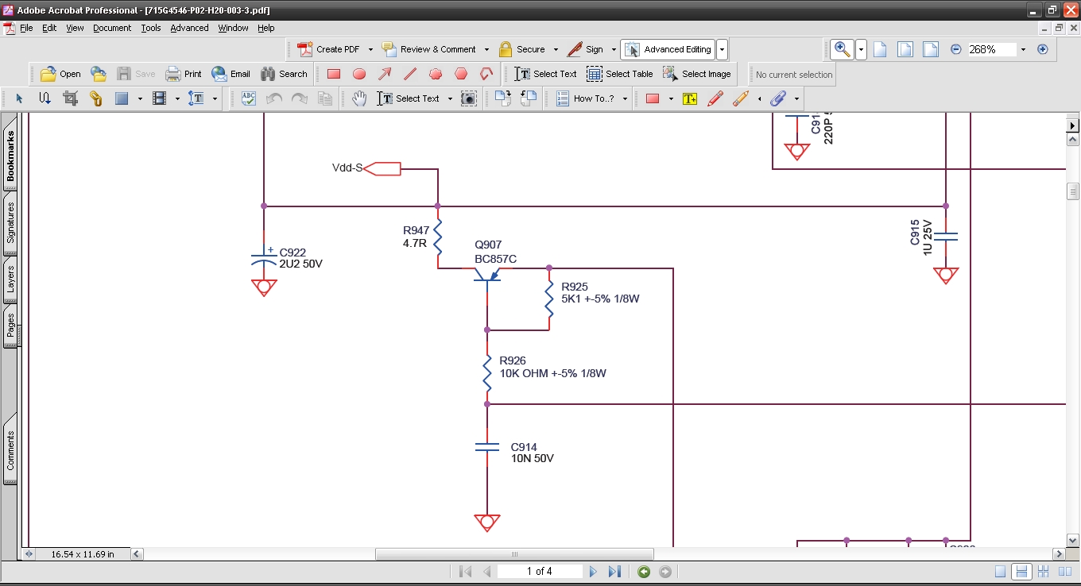This screenshot has width=1081, height=586.
Task: Click the Select Table button
Action: click(620, 74)
